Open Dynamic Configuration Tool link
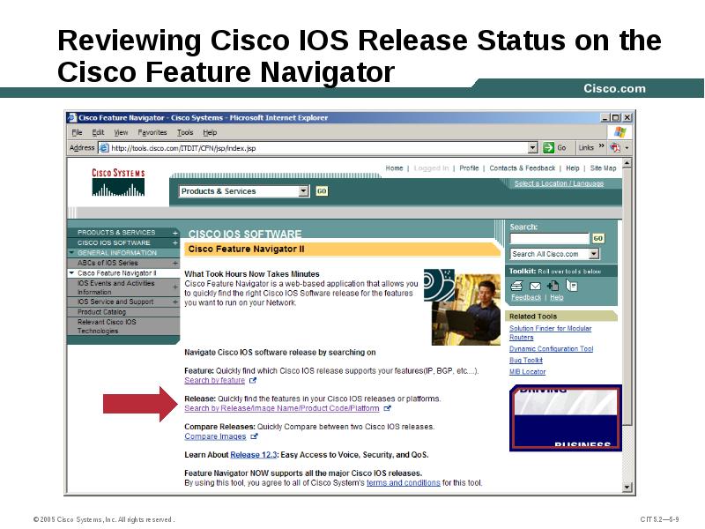Image resolution: width=705 pixels, height=529 pixels. tap(552, 348)
